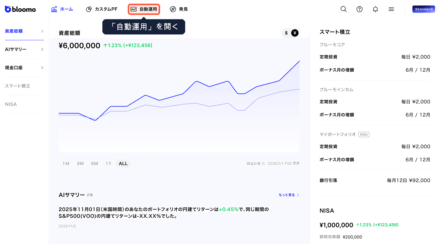The width and height of the screenshot is (440, 244).
Task: Click the Standard plan badge
Action: tap(424, 9)
